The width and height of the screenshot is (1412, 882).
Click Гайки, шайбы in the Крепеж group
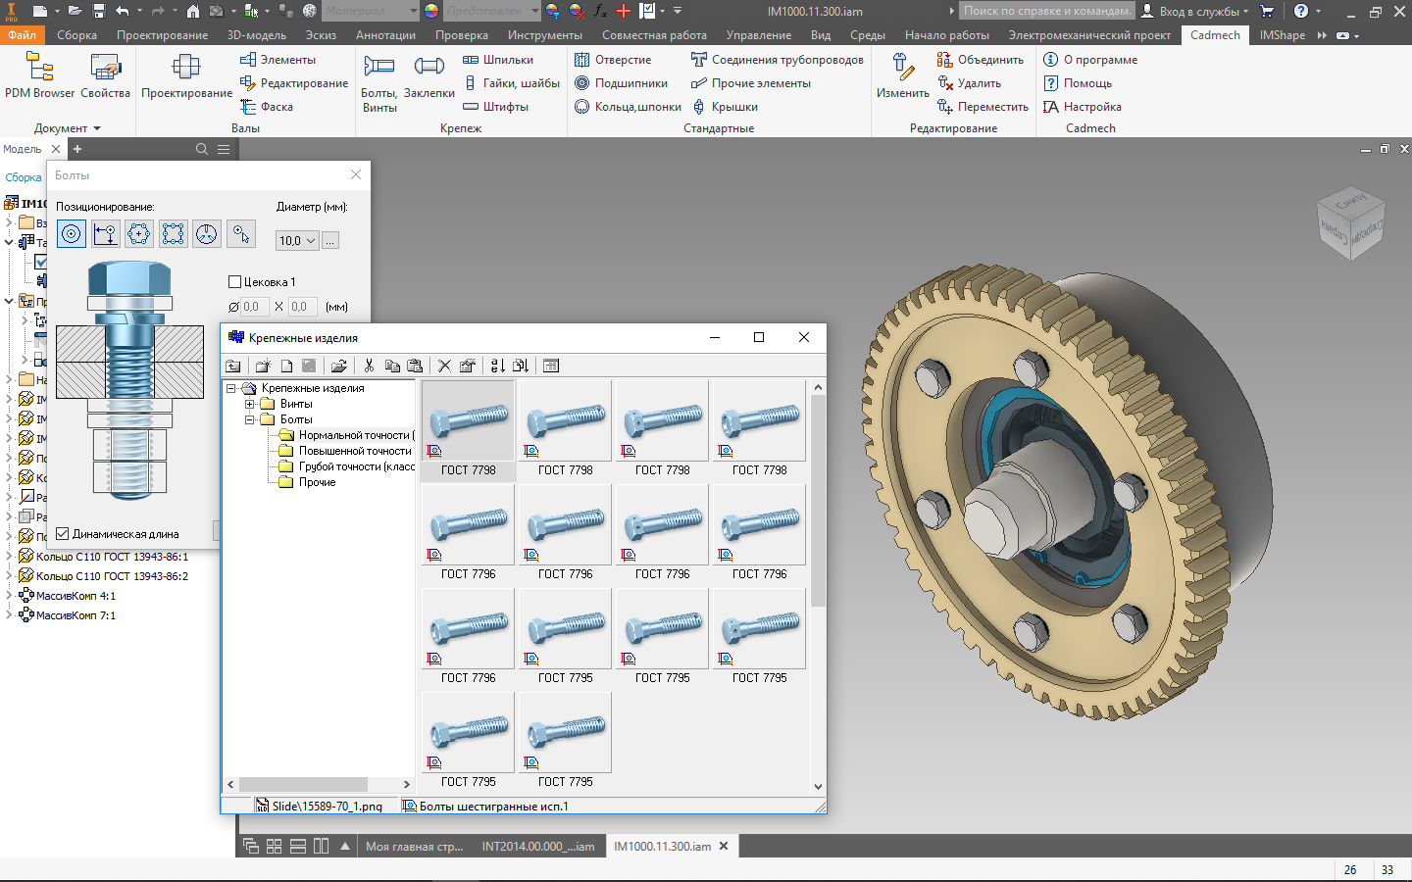[511, 83]
